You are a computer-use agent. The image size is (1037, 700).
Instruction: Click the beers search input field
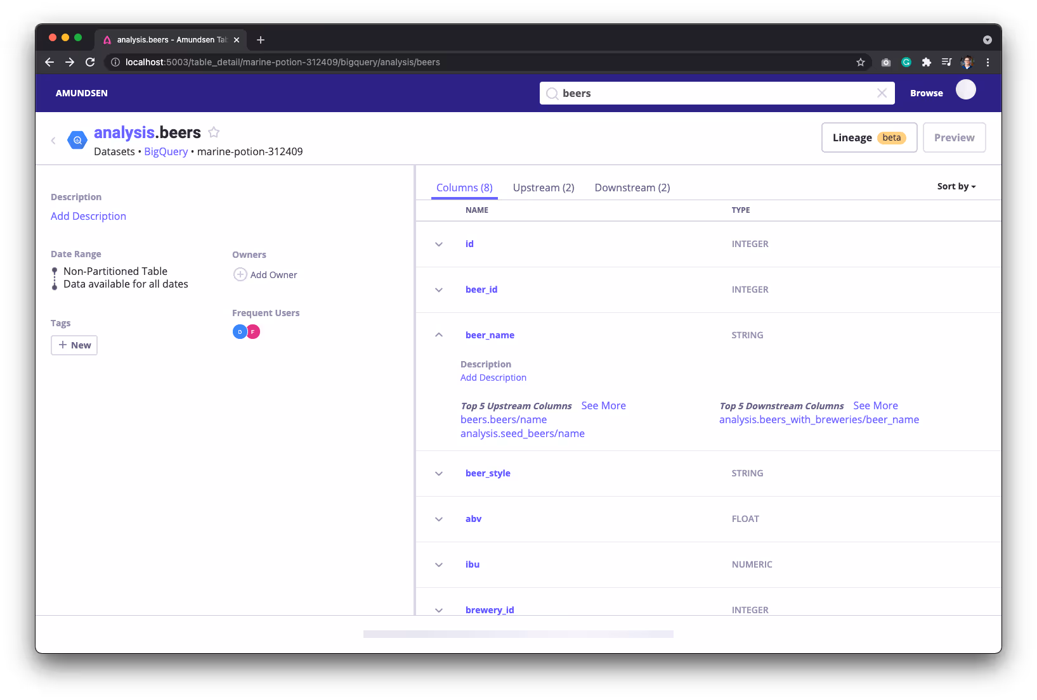point(717,93)
